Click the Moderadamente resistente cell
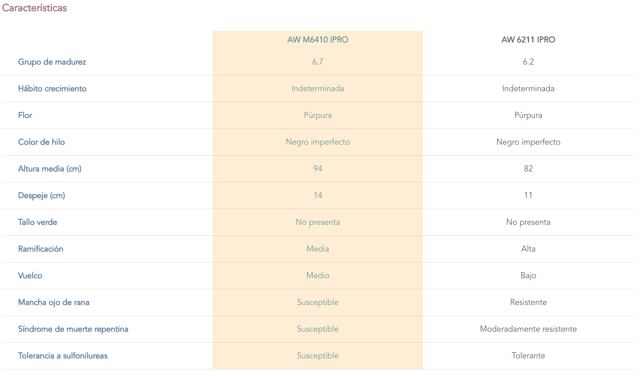The image size is (640, 376). point(528,329)
